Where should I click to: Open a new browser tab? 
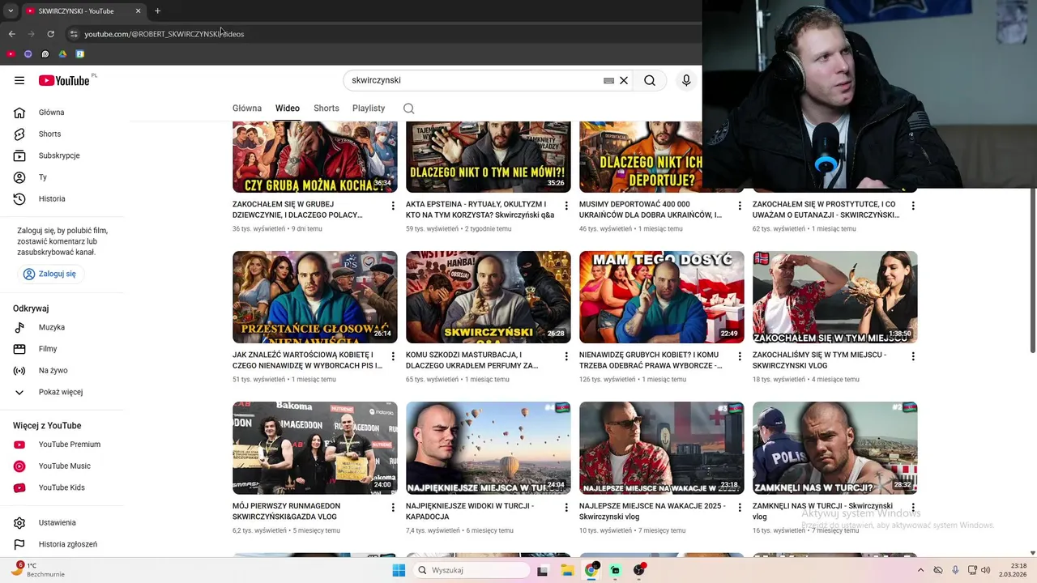click(157, 11)
